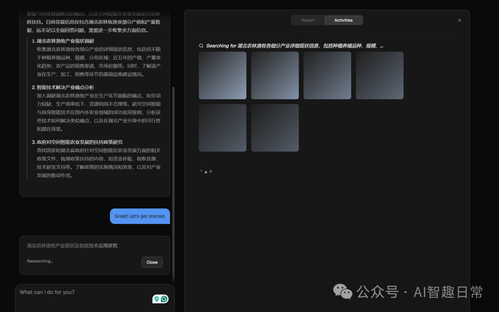Image resolution: width=499 pixels, height=312 pixels.
Task: Click the "Great! Let's get started." message bubble
Action: (x=140, y=216)
